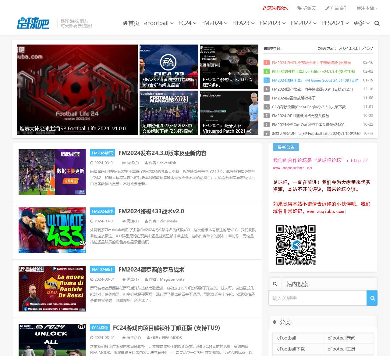Open the 足球经理2023 中文破解版 thumbnail
This screenshot has height=356, width=390.
point(169,113)
